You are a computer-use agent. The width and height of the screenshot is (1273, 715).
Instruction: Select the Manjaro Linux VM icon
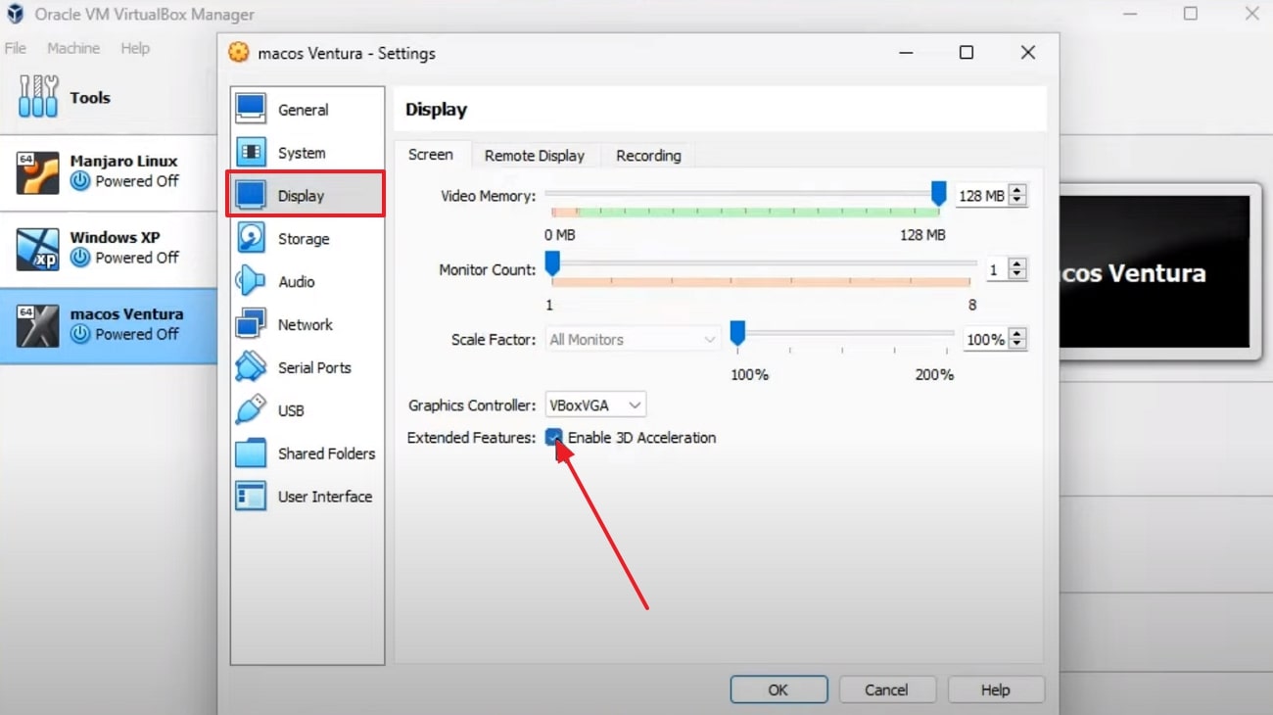click(38, 172)
